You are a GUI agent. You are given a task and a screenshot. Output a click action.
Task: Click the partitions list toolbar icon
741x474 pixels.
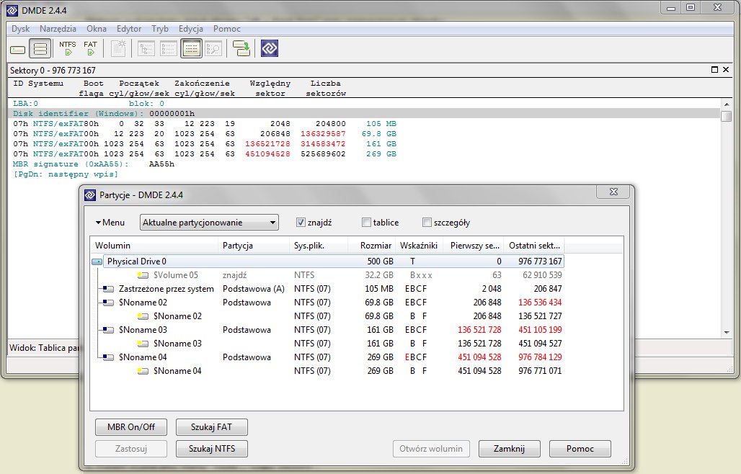point(40,48)
